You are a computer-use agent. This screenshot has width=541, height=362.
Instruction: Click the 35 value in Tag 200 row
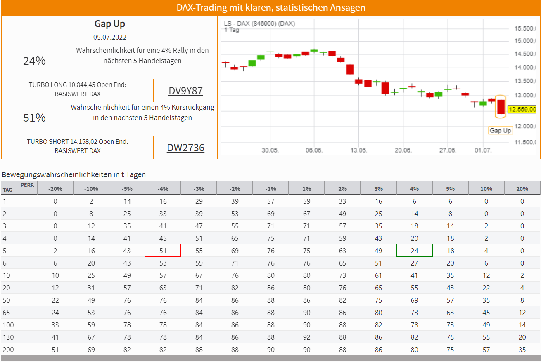pos(522,350)
